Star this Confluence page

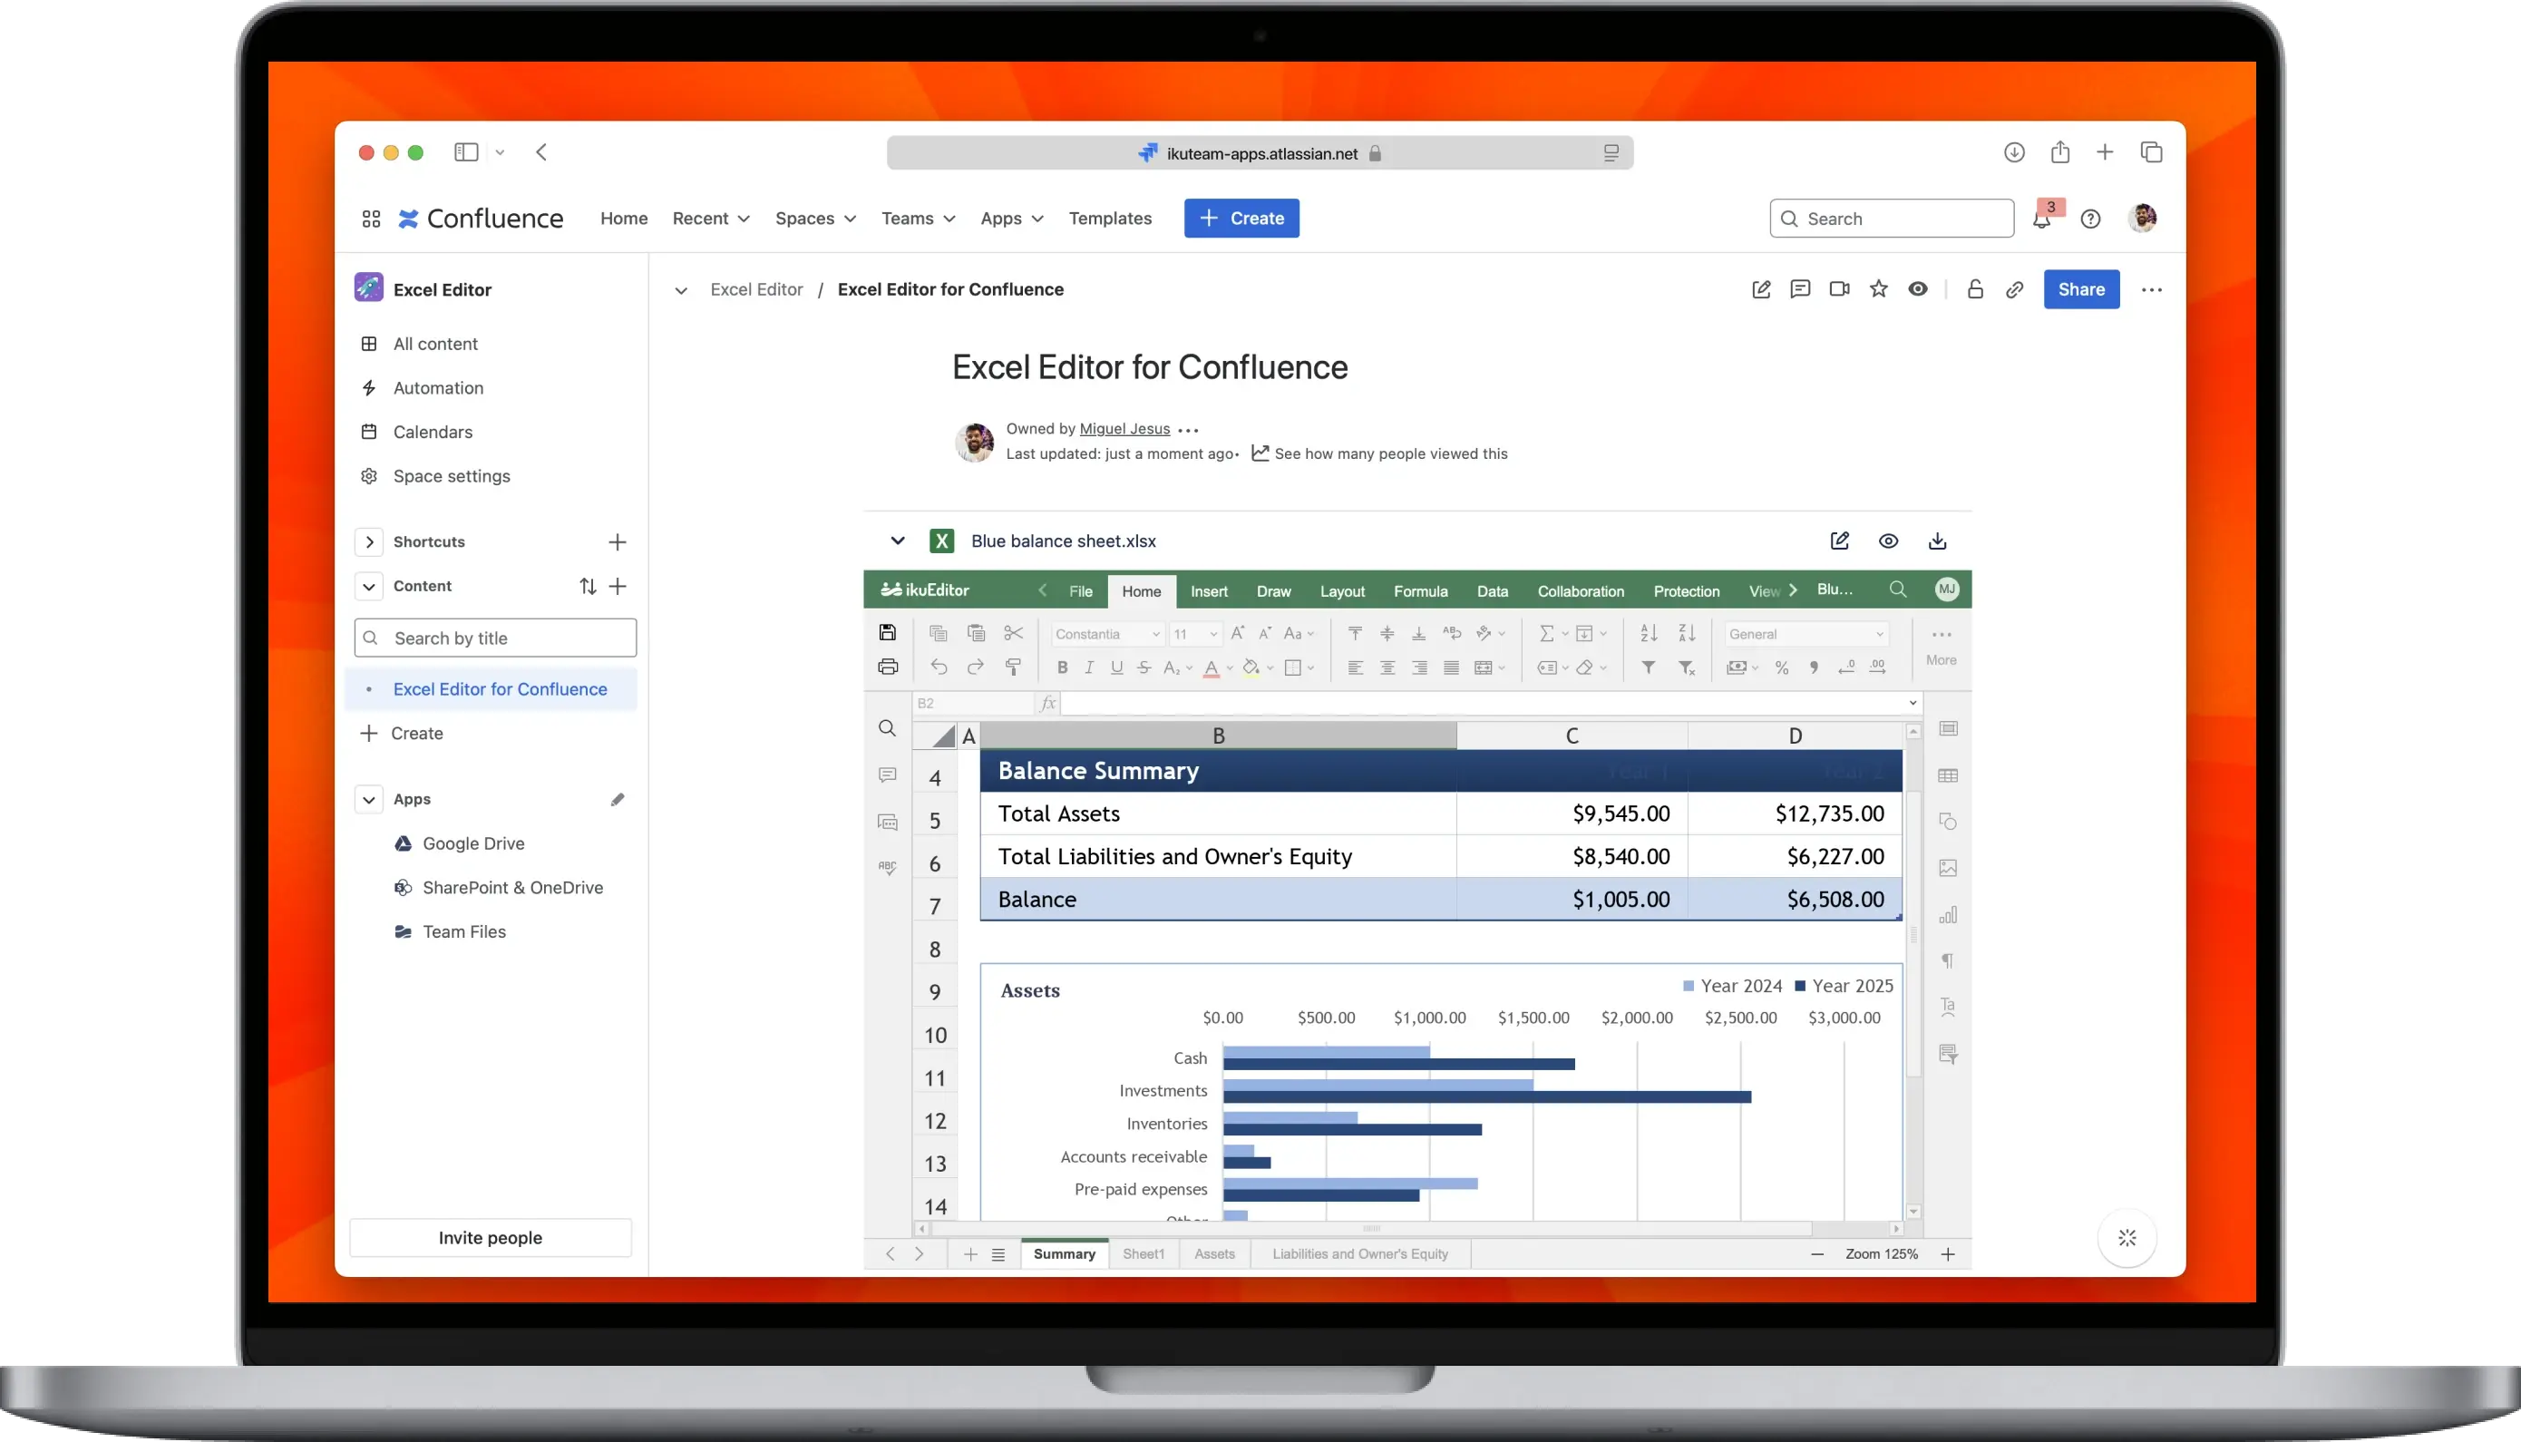pyautogui.click(x=1878, y=289)
